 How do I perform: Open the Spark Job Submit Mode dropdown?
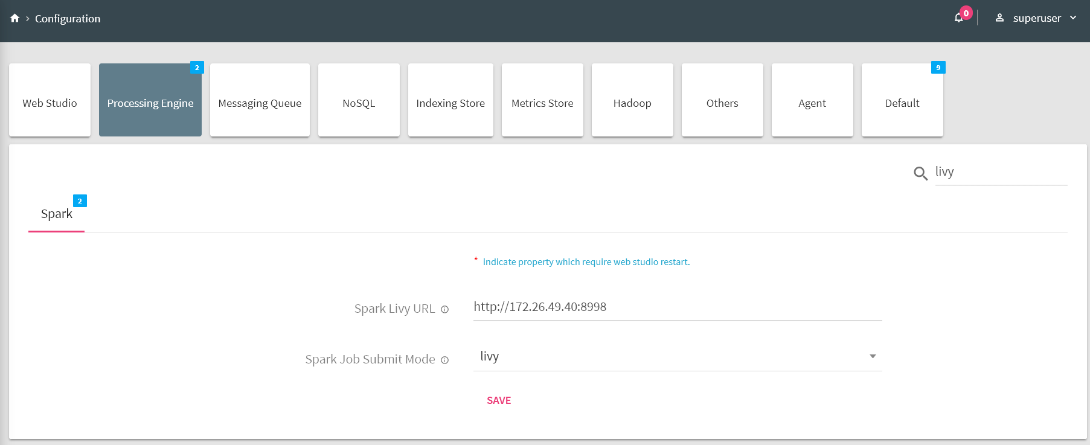pyautogui.click(x=678, y=357)
